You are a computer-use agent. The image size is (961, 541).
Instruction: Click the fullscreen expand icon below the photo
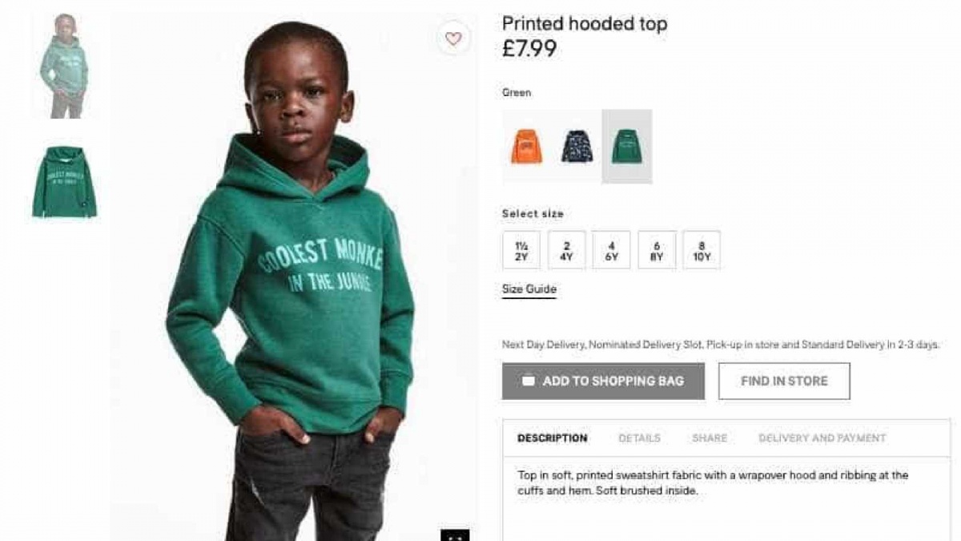[x=455, y=535]
